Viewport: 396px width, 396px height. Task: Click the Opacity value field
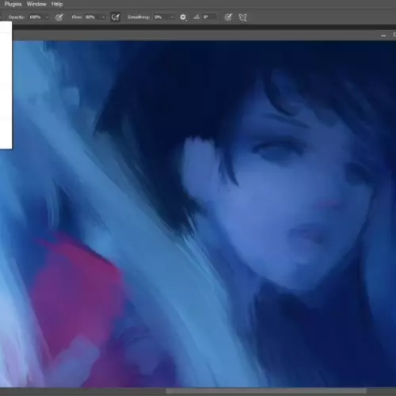point(36,17)
